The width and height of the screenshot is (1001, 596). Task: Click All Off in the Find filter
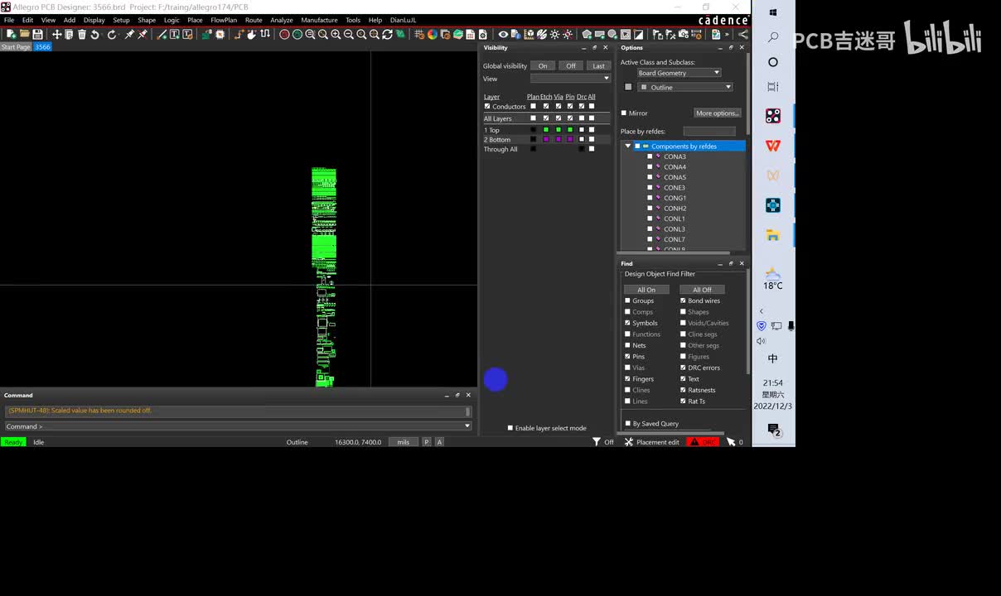point(702,290)
